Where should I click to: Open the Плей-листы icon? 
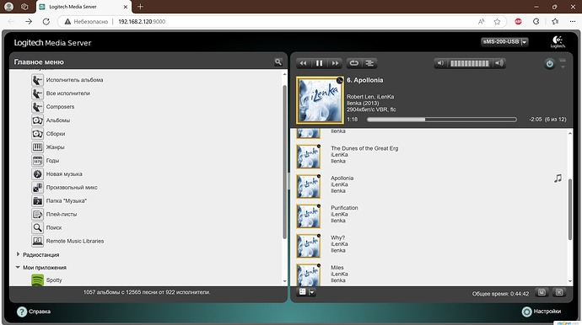[37, 214]
